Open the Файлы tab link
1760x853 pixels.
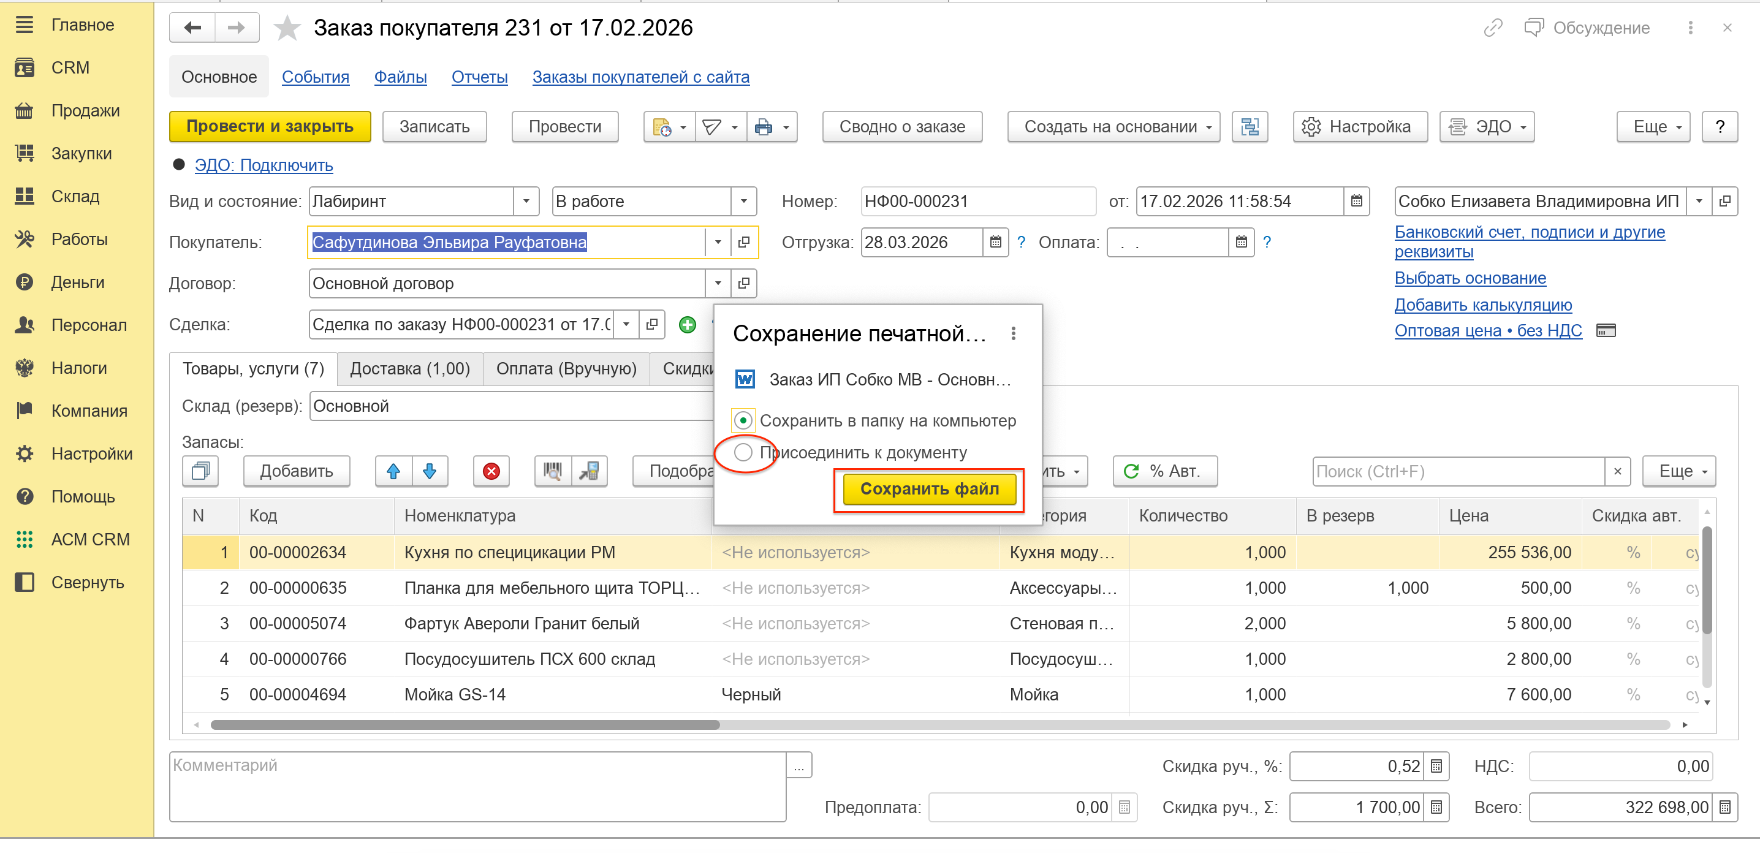click(400, 77)
